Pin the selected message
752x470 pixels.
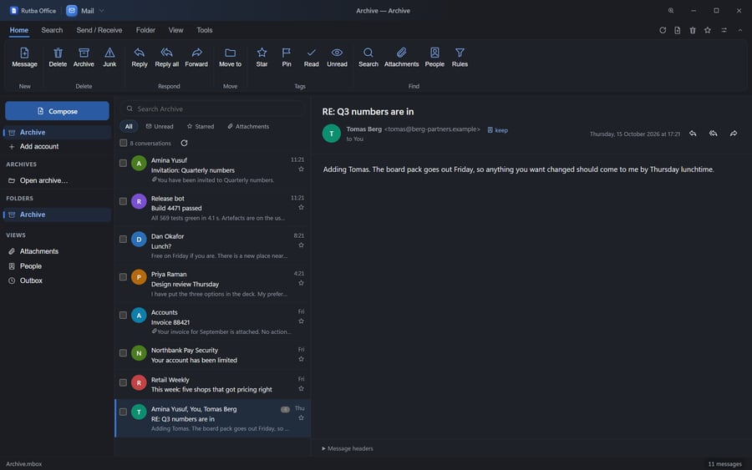click(287, 58)
